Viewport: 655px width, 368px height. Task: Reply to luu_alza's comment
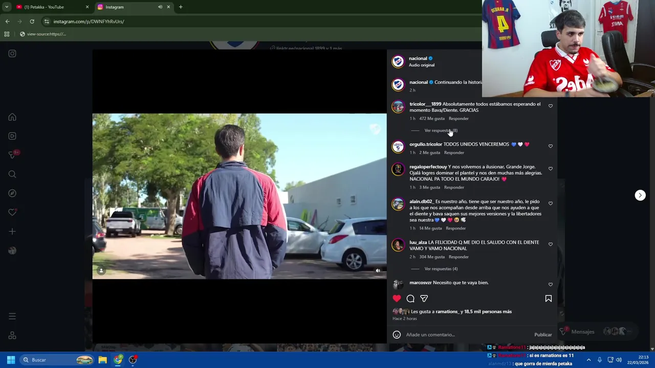(458, 257)
